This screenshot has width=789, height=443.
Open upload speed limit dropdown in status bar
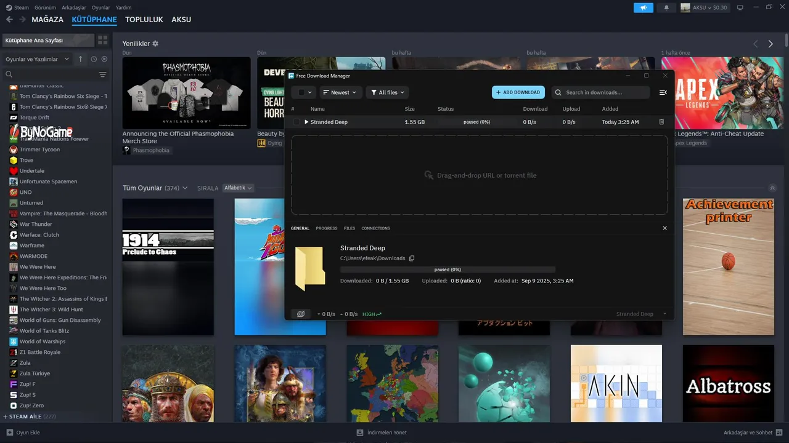pyautogui.click(x=349, y=314)
